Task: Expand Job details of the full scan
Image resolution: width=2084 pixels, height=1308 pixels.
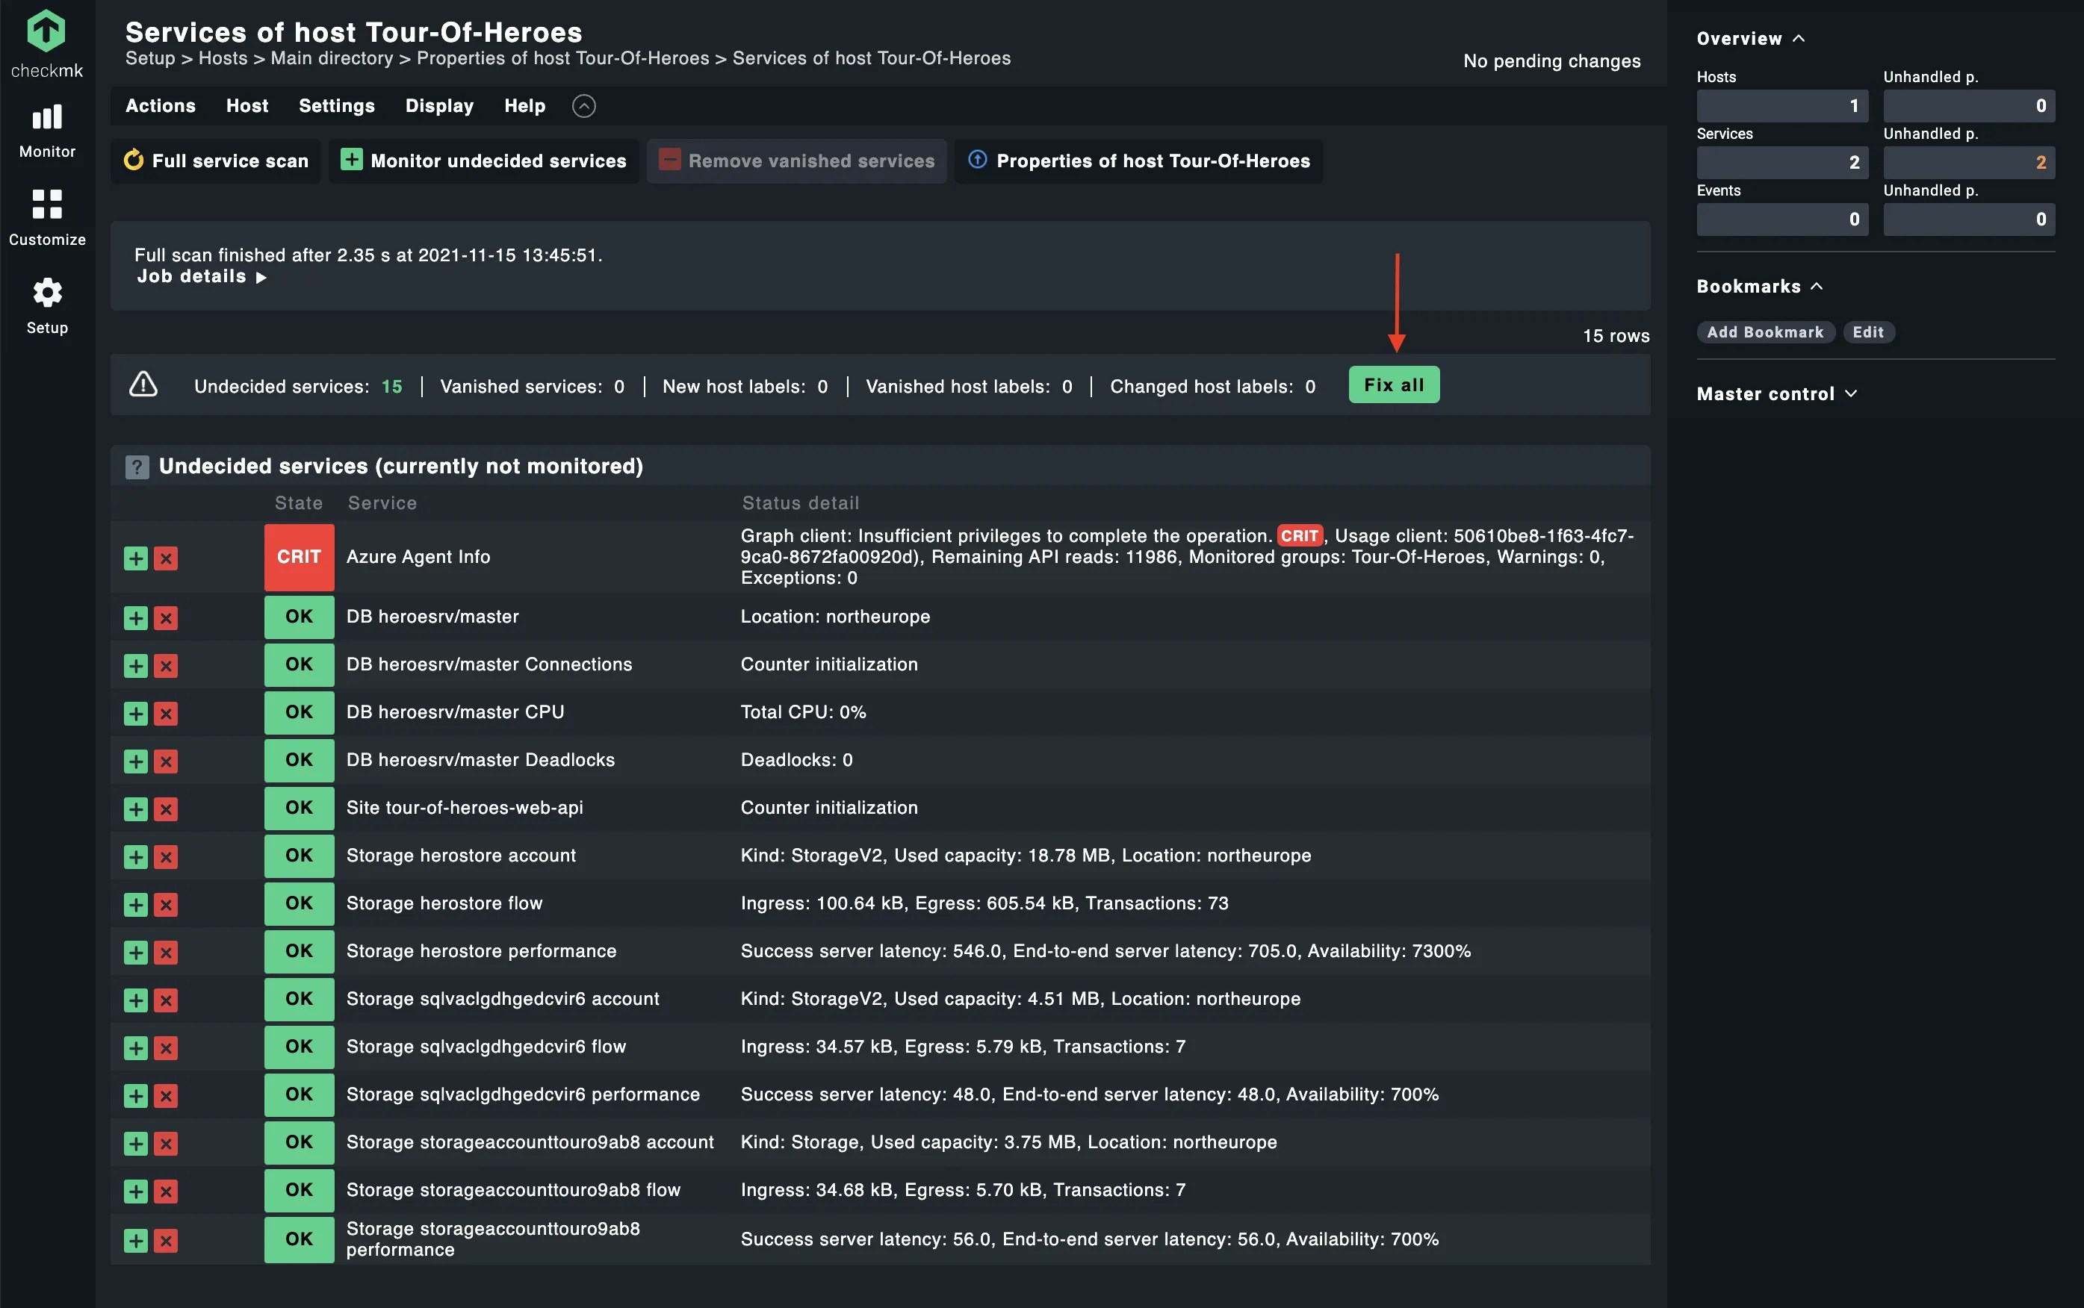Action: tap(201, 277)
